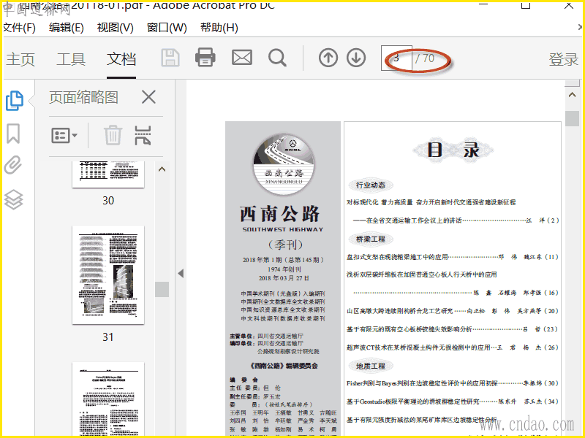Viewport: 585px width, 438px height.
Task: Open the Attachments paperclip icon
Action: pyautogui.click(x=13, y=165)
